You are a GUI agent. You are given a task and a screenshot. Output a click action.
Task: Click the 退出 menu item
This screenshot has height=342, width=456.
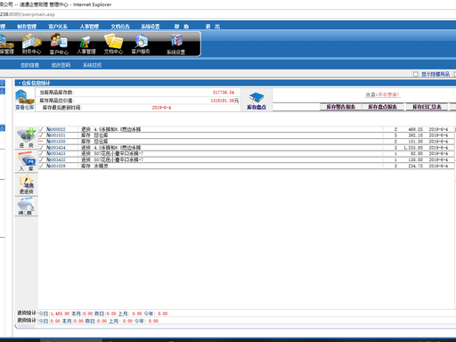coord(213,27)
